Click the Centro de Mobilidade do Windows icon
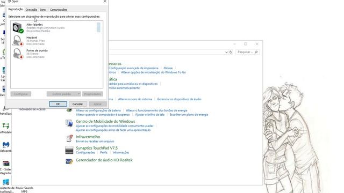344x193 pixels. [69, 123]
